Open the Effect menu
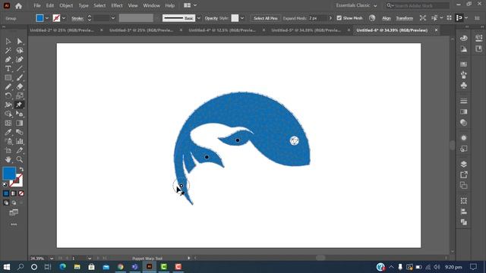 tap(117, 5)
